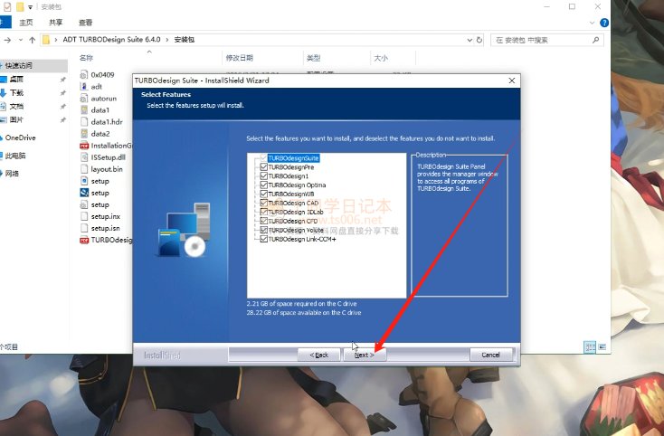Viewport: 664px width, 436px height.
Task: Select the TURBOdesign Link-CCM+ feature label
Action: click(302, 239)
